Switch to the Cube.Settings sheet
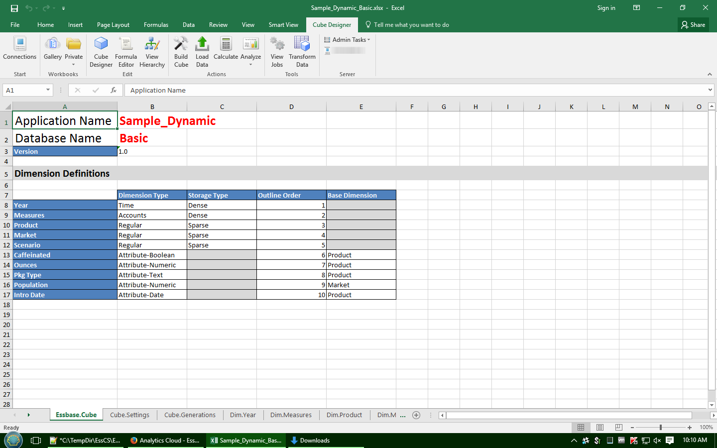Viewport: 717px width, 448px height. [129, 415]
